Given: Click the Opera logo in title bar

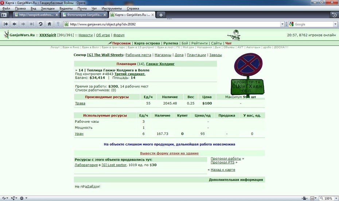Looking at the screenshot, I should (x=2, y=3).
